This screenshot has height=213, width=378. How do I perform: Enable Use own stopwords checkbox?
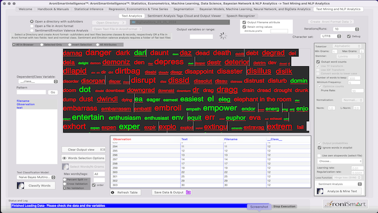click(319, 156)
